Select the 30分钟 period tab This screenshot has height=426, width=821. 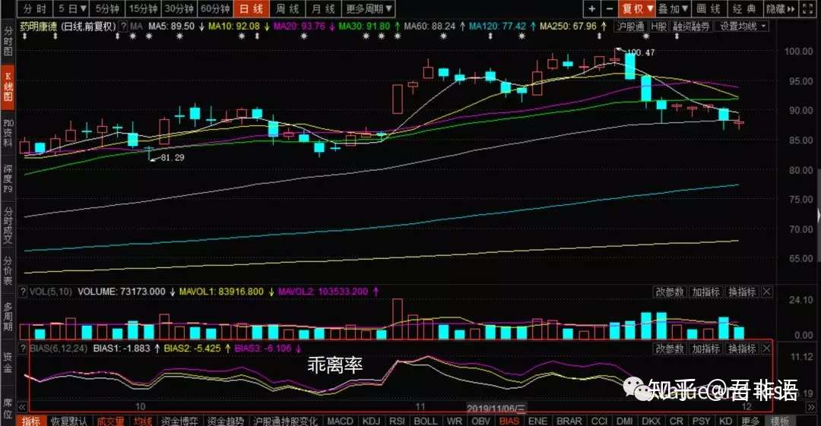click(x=179, y=8)
